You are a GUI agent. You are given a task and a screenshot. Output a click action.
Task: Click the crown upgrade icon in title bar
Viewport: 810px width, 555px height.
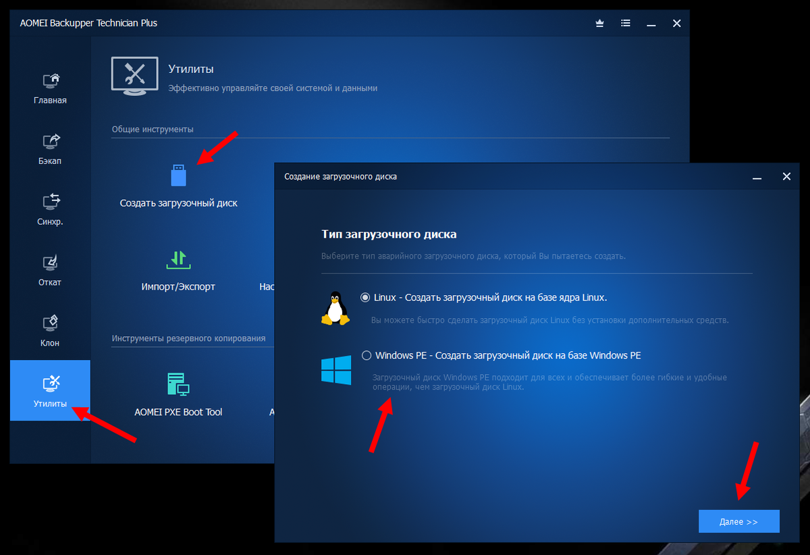(599, 24)
